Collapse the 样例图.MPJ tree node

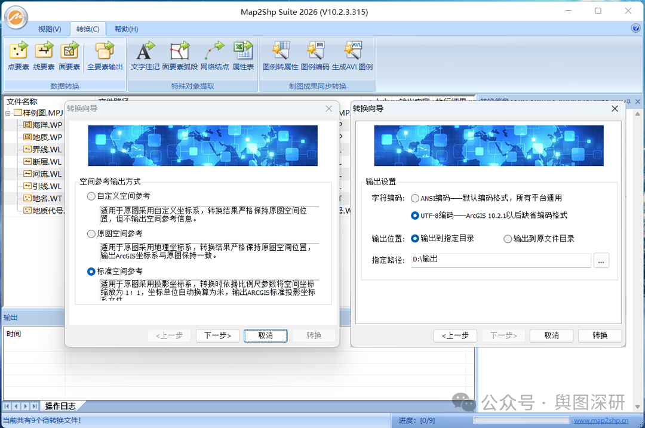(x=7, y=112)
